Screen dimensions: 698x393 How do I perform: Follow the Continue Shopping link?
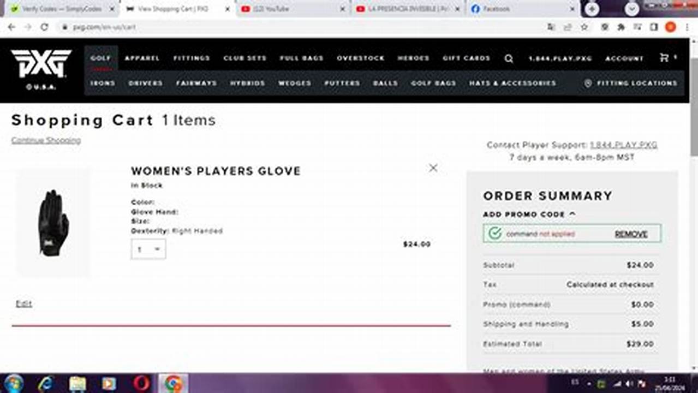(x=46, y=140)
